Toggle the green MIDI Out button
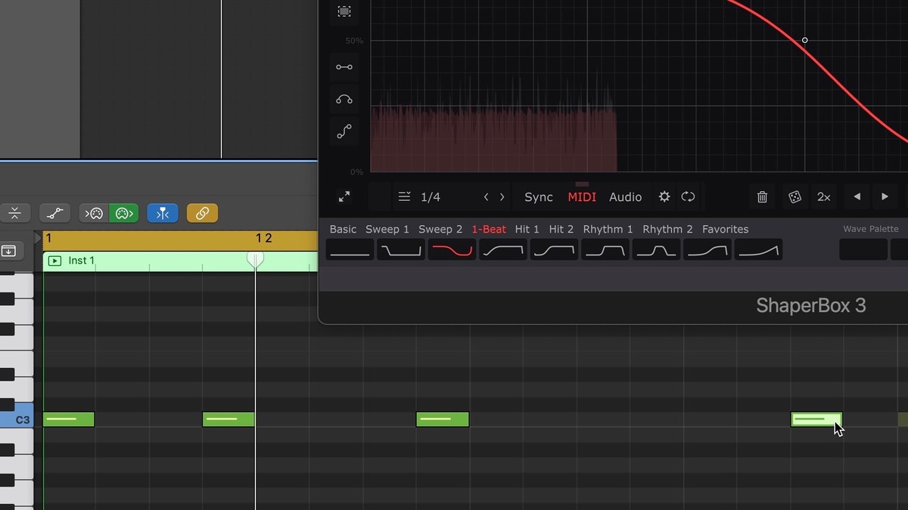This screenshot has width=908, height=510. [x=122, y=214]
